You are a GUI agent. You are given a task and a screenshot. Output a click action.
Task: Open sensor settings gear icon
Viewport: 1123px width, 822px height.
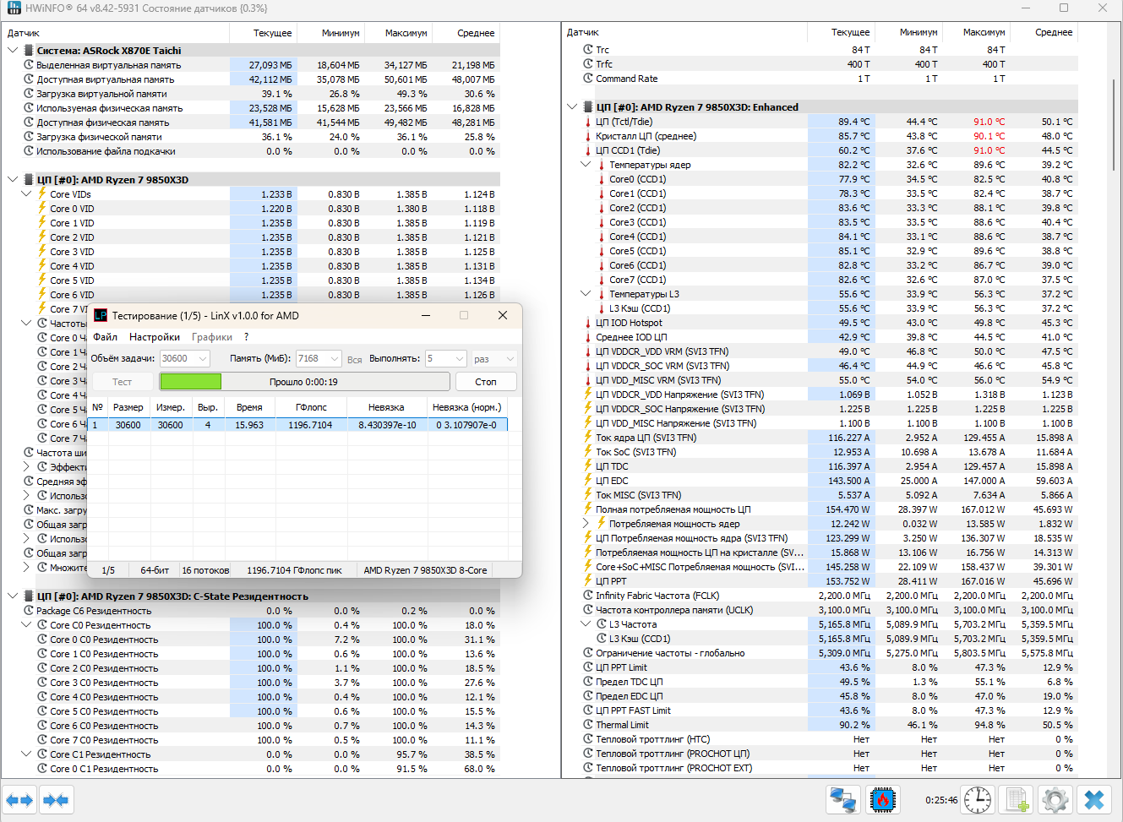(x=1055, y=799)
